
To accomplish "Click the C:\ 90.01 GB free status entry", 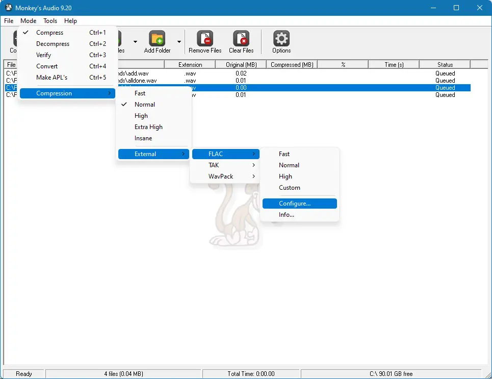I will pyautogui.click(x=391, y=374).
